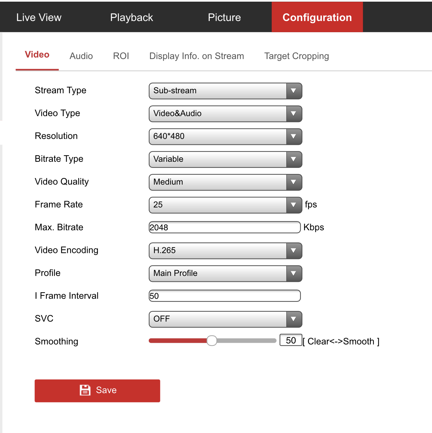Expand the Video Type dropdown

click(225, 114)
